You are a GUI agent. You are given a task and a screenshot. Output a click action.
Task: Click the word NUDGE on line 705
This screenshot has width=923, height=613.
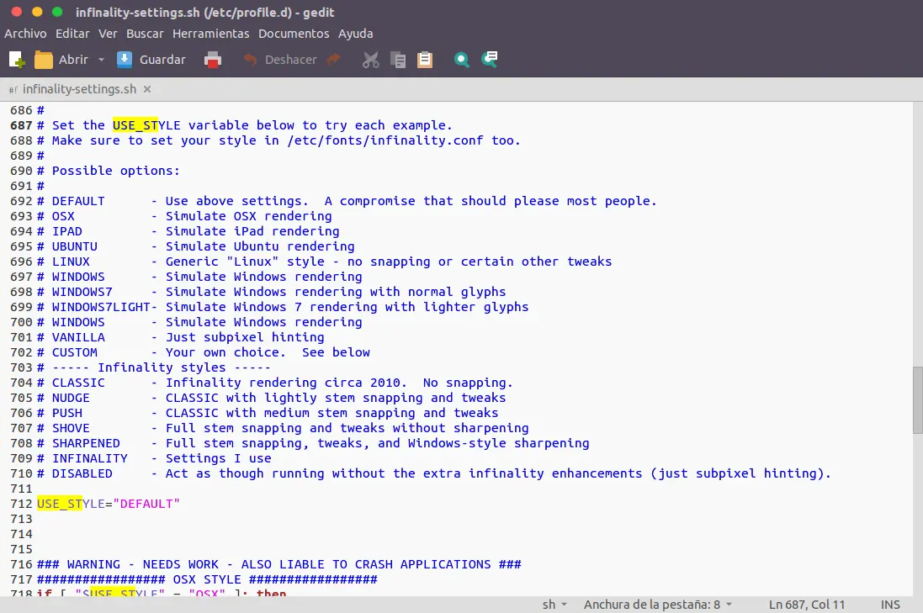click(71, 398)
